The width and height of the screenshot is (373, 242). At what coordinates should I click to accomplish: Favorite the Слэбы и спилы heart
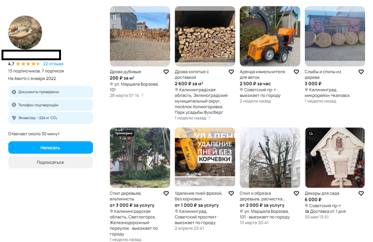click(x=361, y=72)
